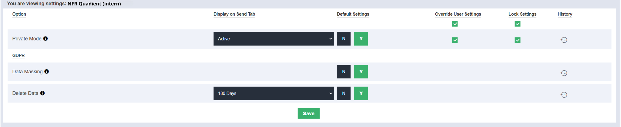Set Data Masking default to Y
Image resolution: width=621 pixels, height=127 pixels.
361,72
